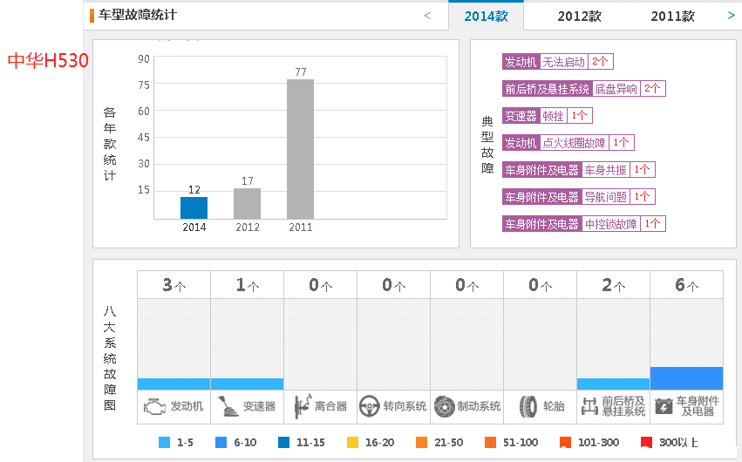This screenshot has width=742, height=462.
Task: Select the axle suspension (前后桥及悬挂系统) icon
Action: point(589,406)
